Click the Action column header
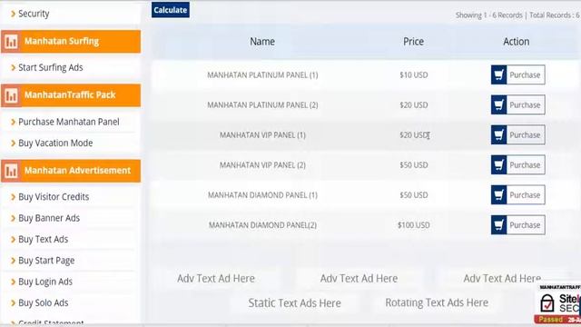 [517, 42]
